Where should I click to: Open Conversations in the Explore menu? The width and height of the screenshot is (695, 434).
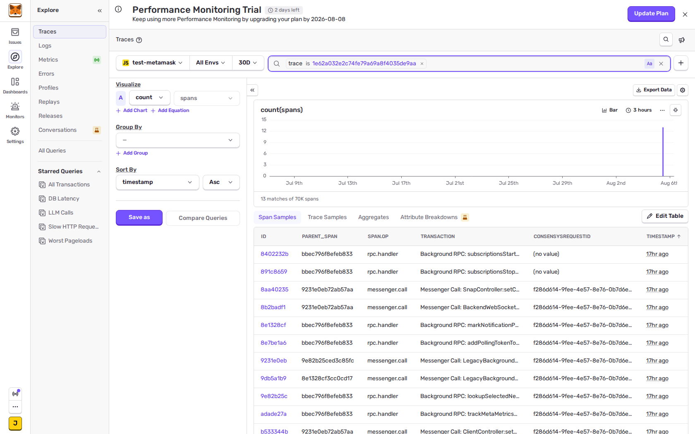(x=69, y=130)
